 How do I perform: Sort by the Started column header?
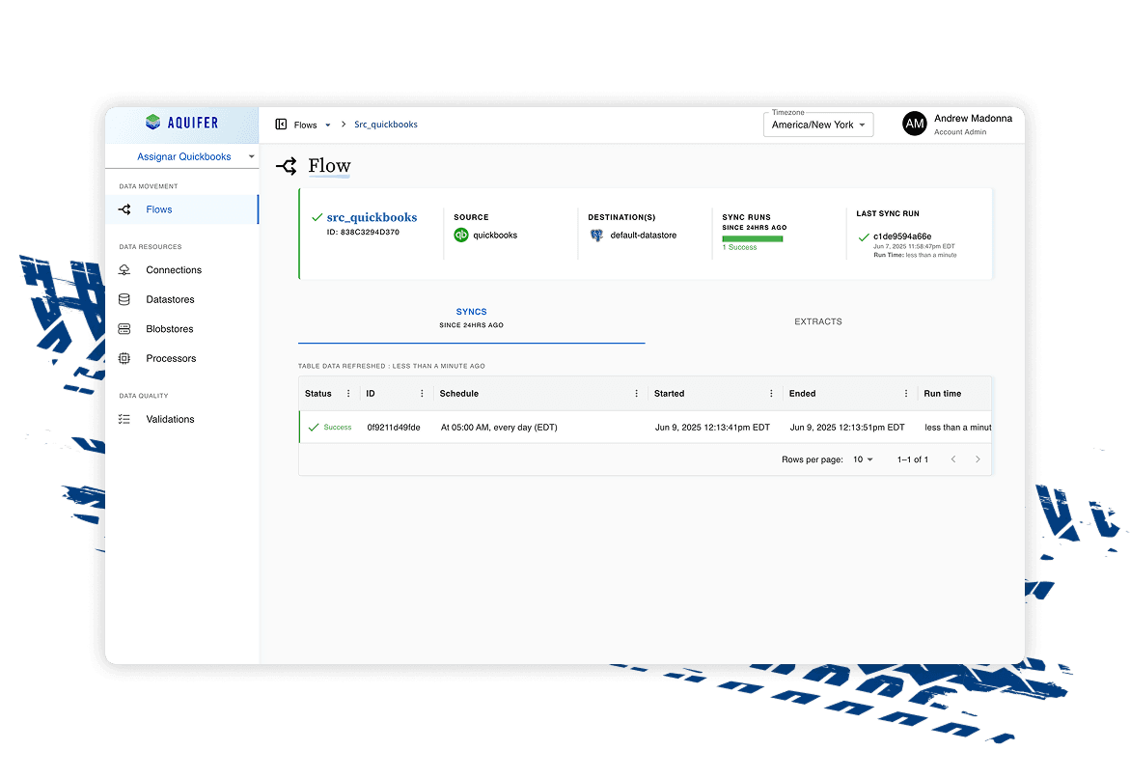[670, 394]
